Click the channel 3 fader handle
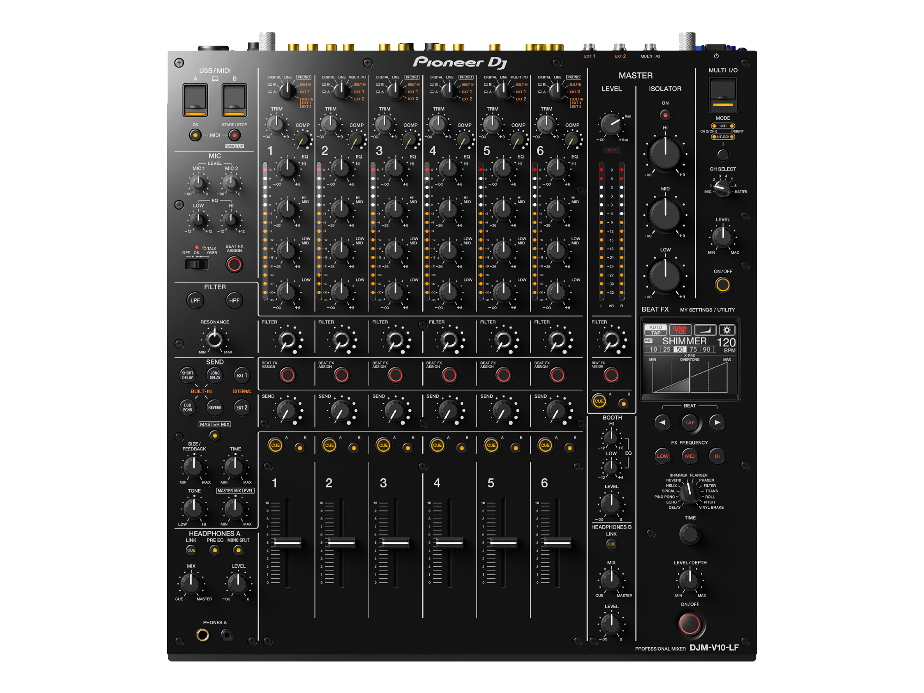The width and height of the screenshot is (924, 693). click(395, 542)
